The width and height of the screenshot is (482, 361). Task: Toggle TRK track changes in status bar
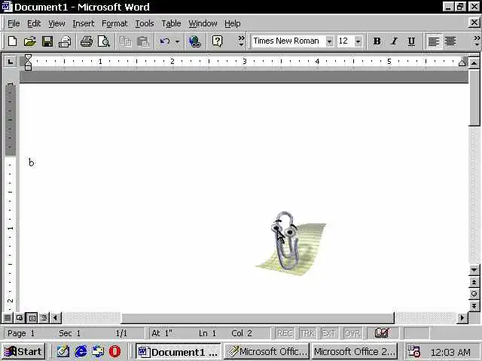[307, 333]
